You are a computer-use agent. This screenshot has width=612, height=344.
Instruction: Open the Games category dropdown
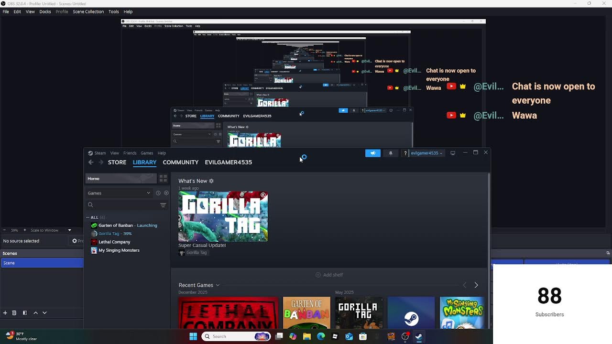click(119, 193)
